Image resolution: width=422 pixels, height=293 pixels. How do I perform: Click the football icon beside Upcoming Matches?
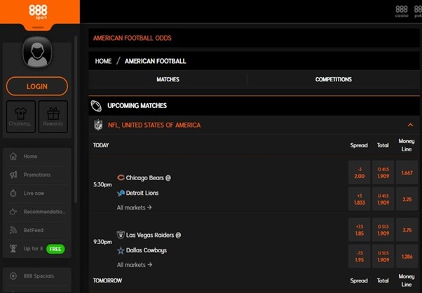(96, 106)
